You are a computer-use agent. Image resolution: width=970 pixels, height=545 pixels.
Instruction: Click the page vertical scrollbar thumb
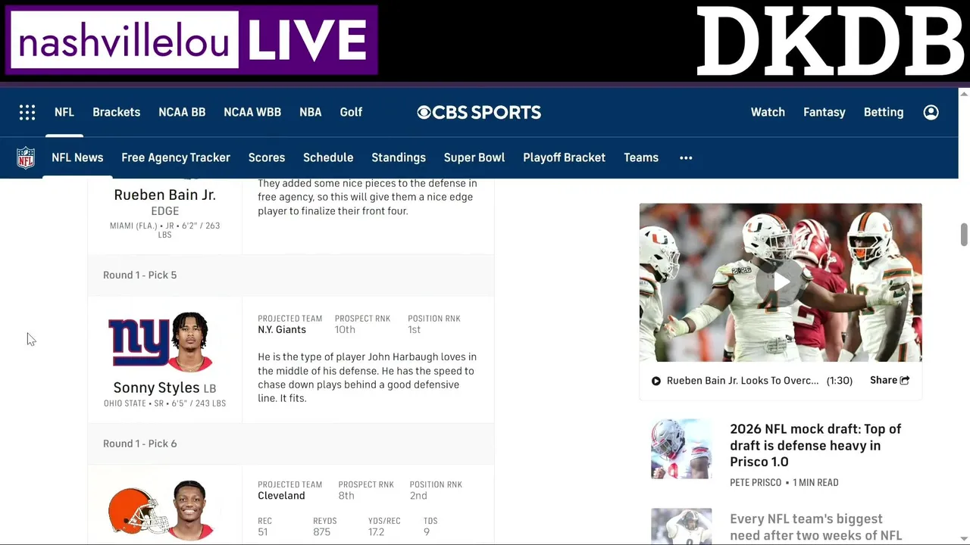964,235
